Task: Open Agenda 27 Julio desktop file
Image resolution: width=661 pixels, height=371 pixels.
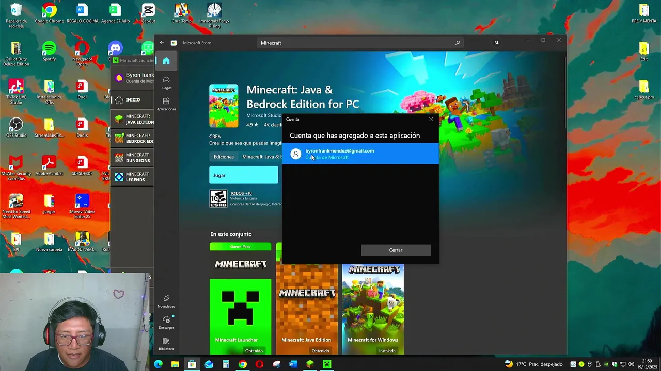Action: pos(115,14)
